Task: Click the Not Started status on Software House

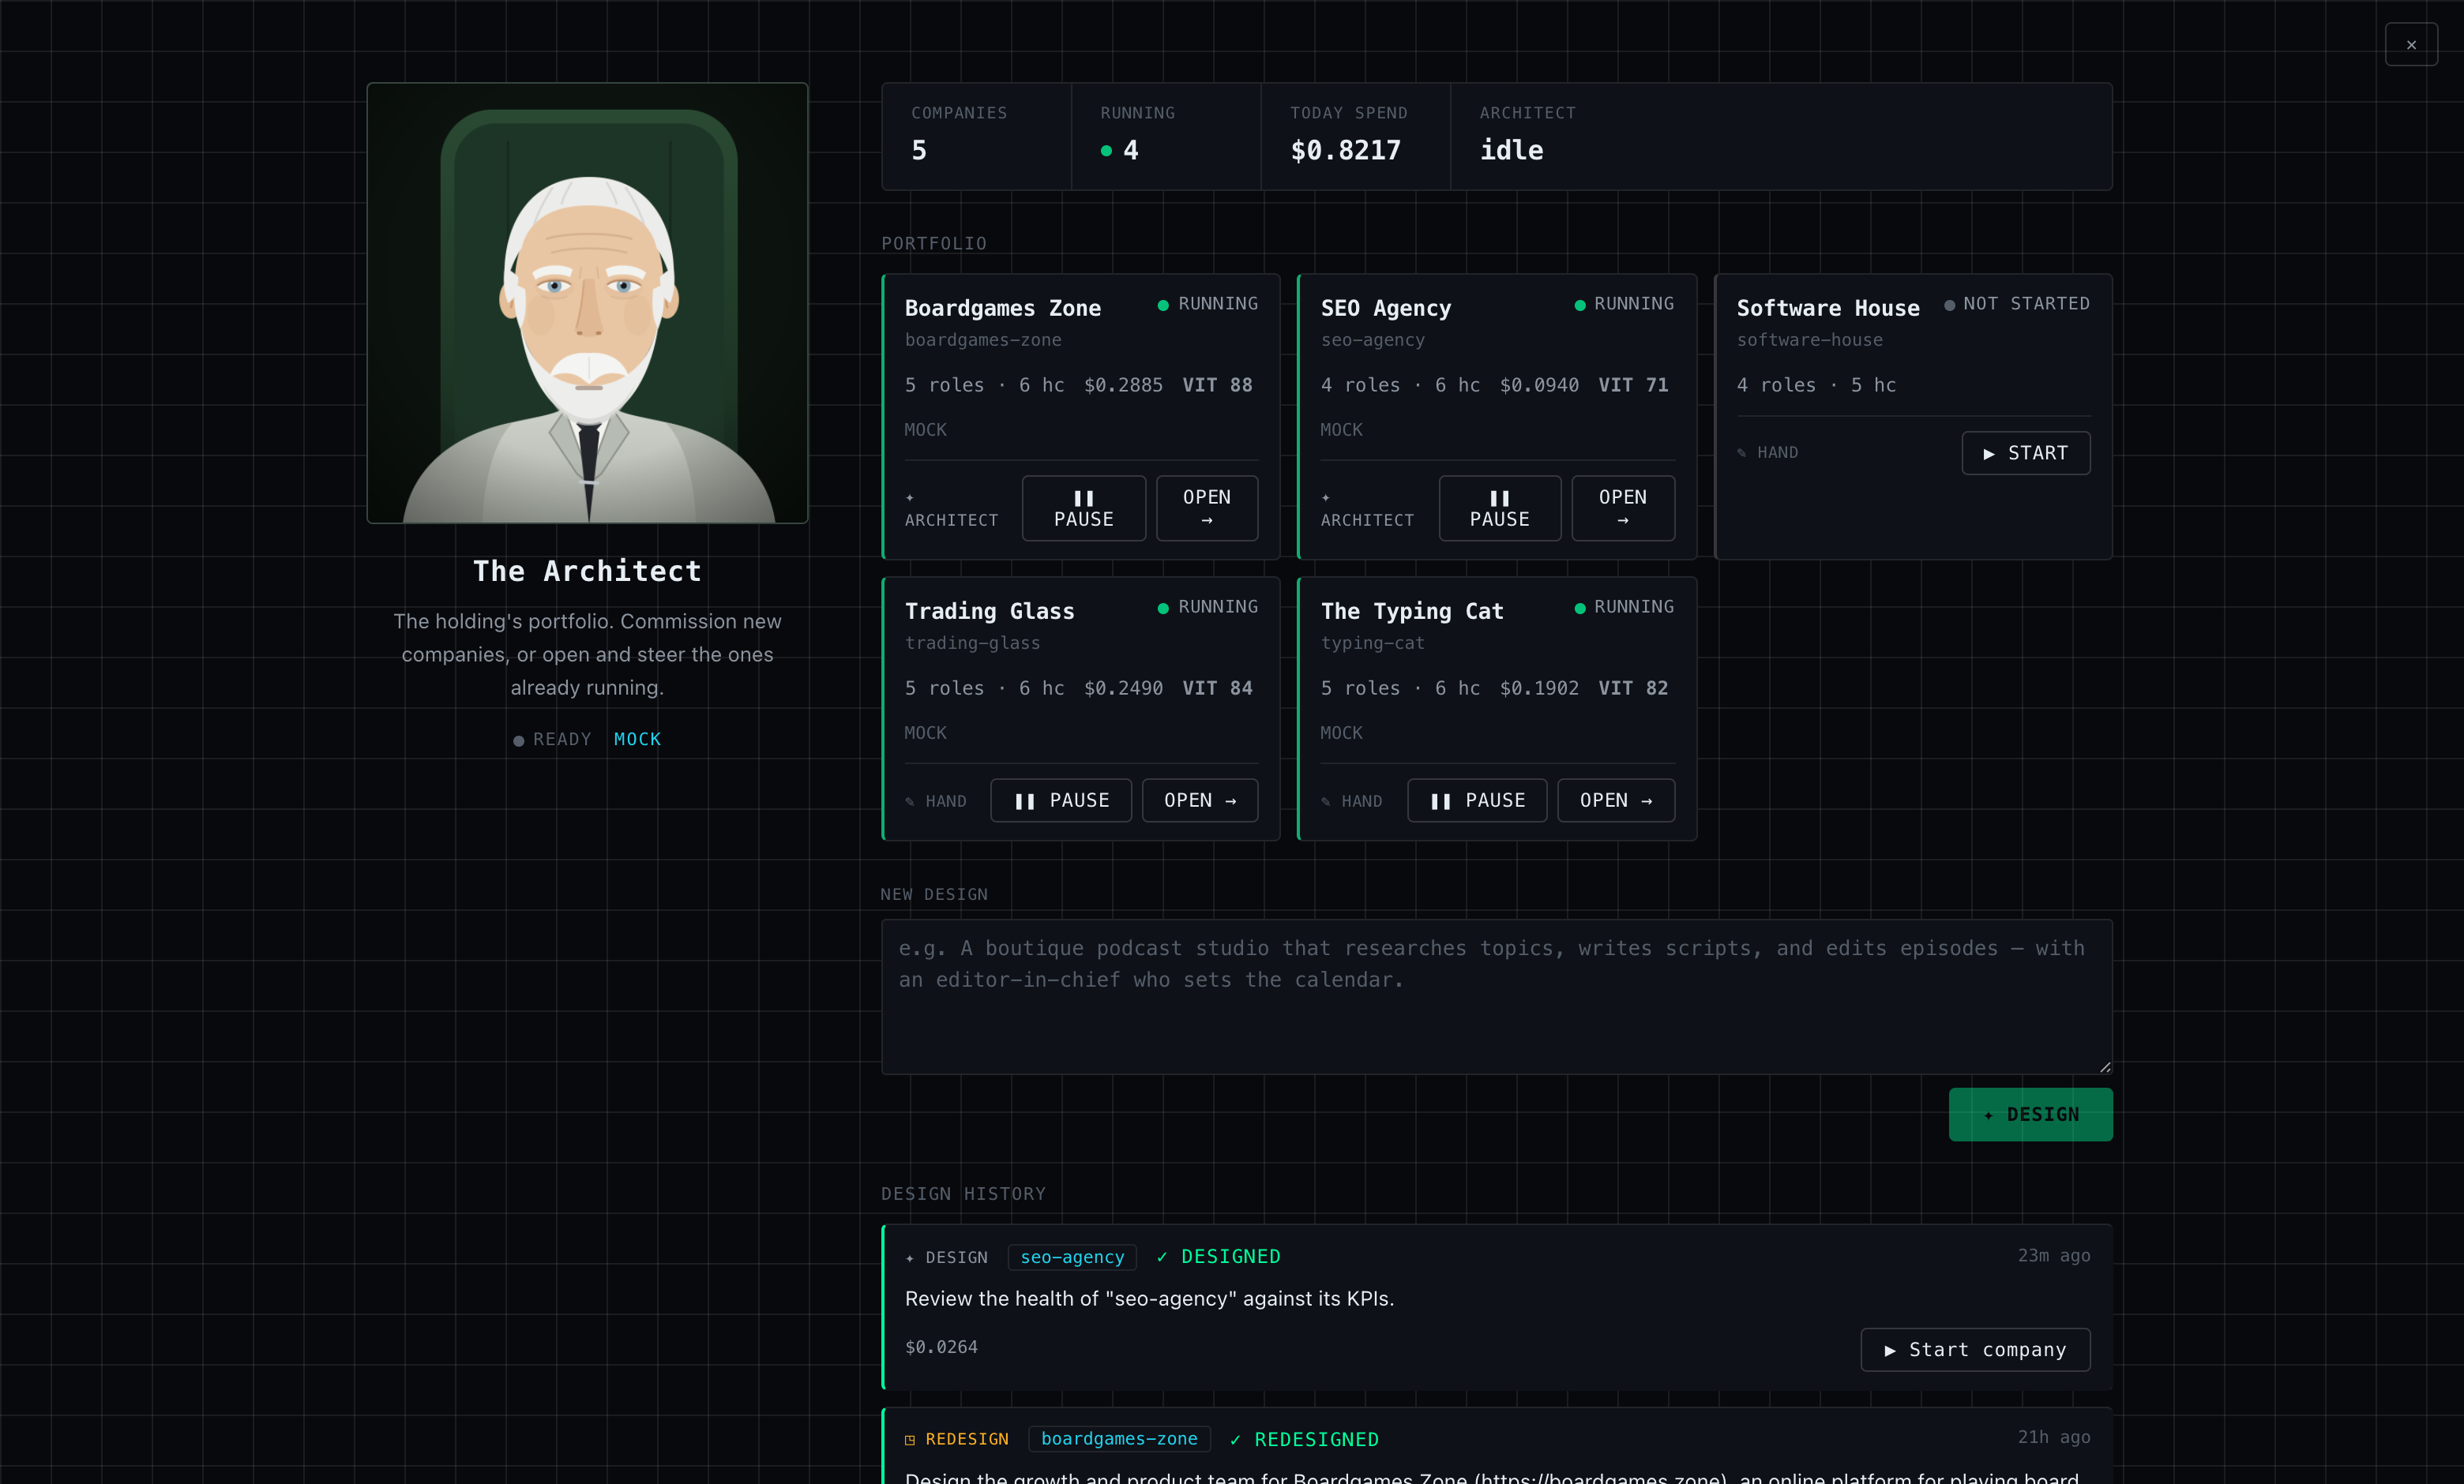Action: tap(2016, 304)
